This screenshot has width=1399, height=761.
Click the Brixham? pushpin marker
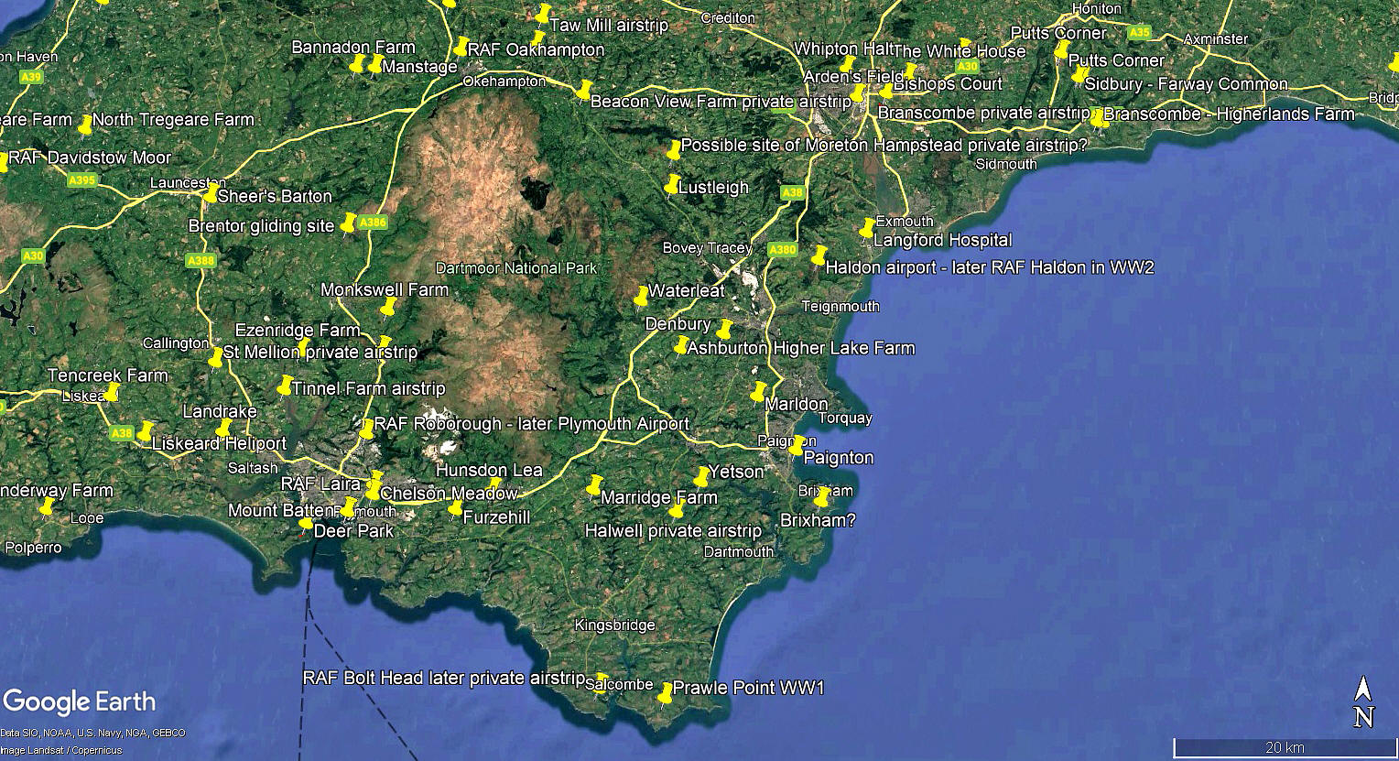click(x=822, y=497)
